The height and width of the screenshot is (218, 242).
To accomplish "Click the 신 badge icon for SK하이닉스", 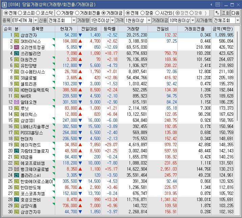I will [17, 41].
